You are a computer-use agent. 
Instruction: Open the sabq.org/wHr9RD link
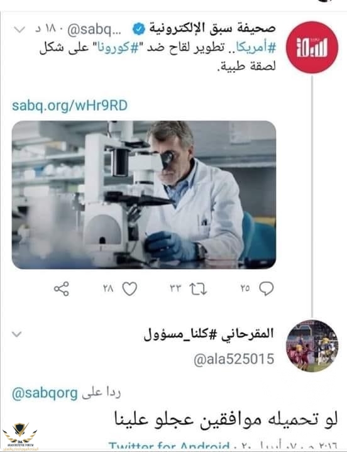tap(69, 106)
